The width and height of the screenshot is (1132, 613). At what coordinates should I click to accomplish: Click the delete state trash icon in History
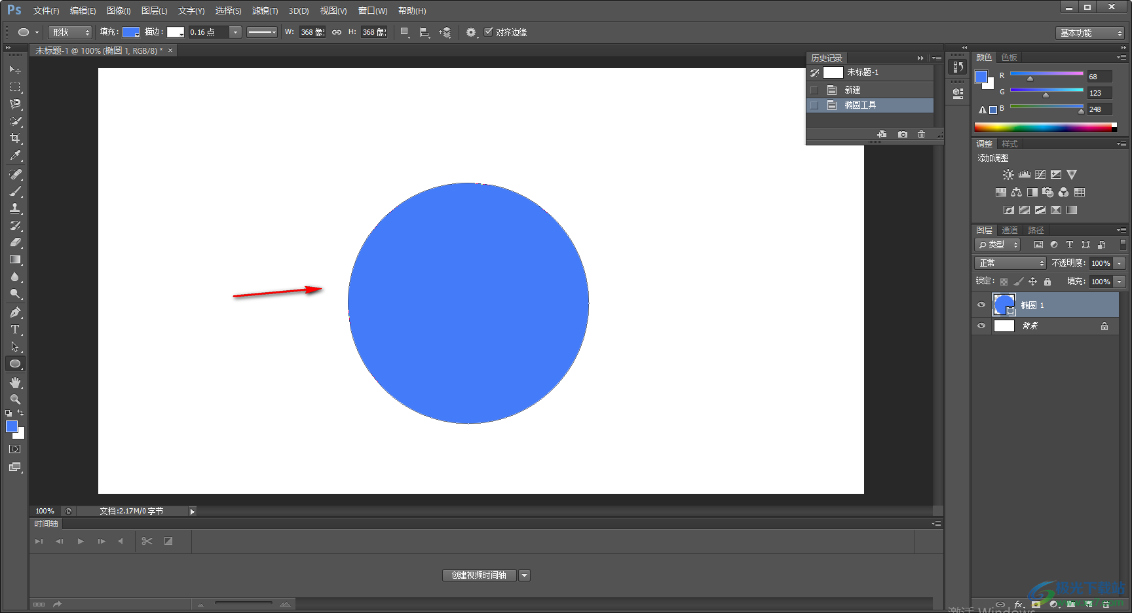[922, 134]
